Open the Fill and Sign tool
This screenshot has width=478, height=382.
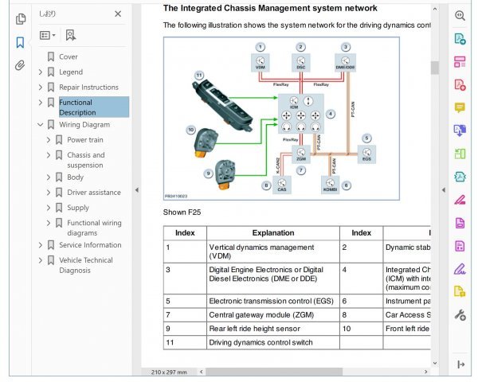[460, 269]
